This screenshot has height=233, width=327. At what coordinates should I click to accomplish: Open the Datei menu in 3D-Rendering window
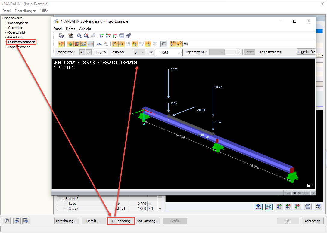pos(58,29)
